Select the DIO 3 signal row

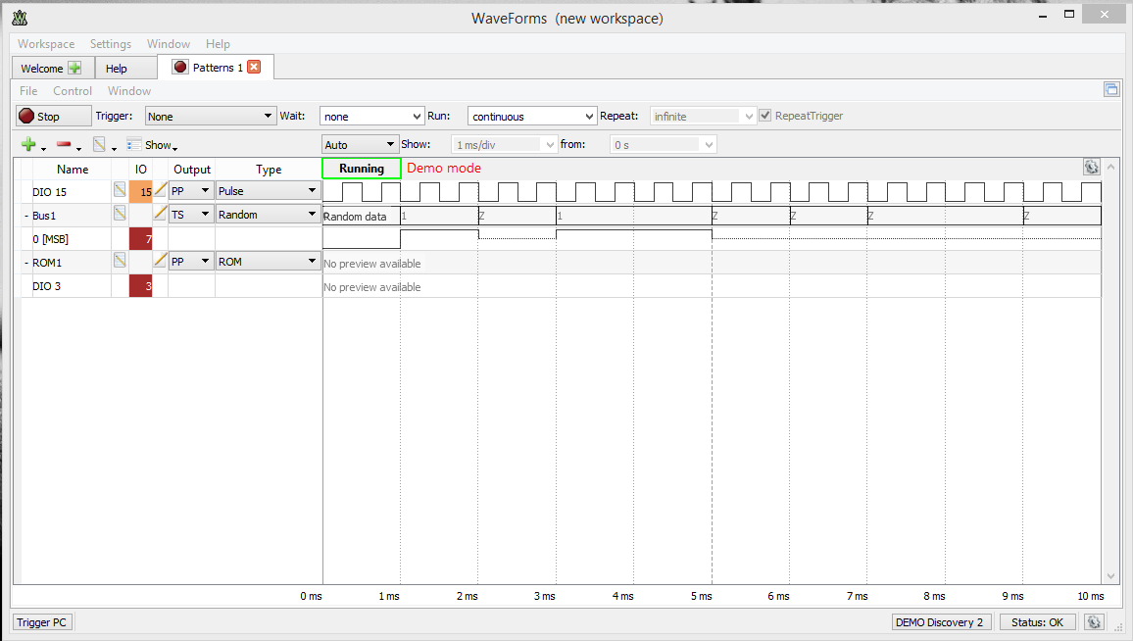[x=47, y=286]
